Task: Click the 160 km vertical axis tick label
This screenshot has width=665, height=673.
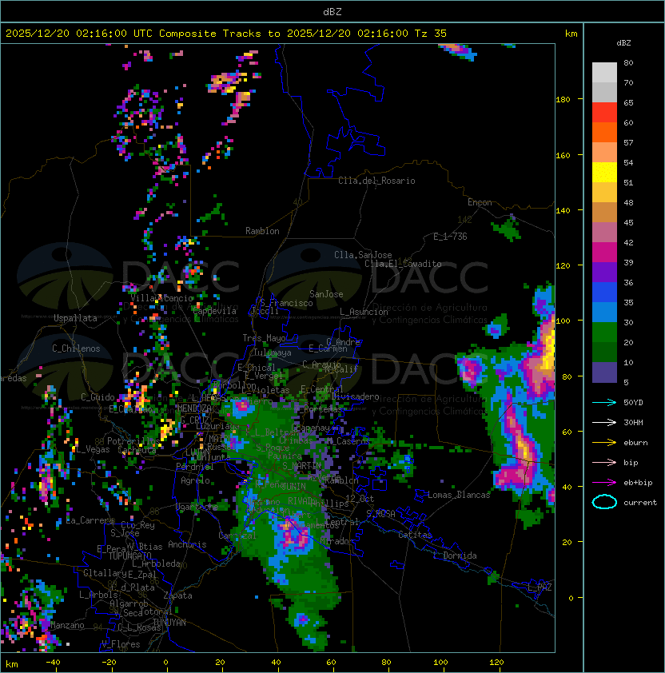Action: (563, 155)
